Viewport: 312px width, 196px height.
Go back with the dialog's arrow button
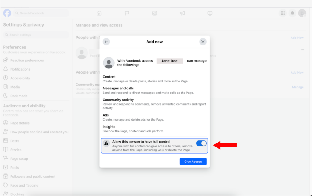coord(106,42)
